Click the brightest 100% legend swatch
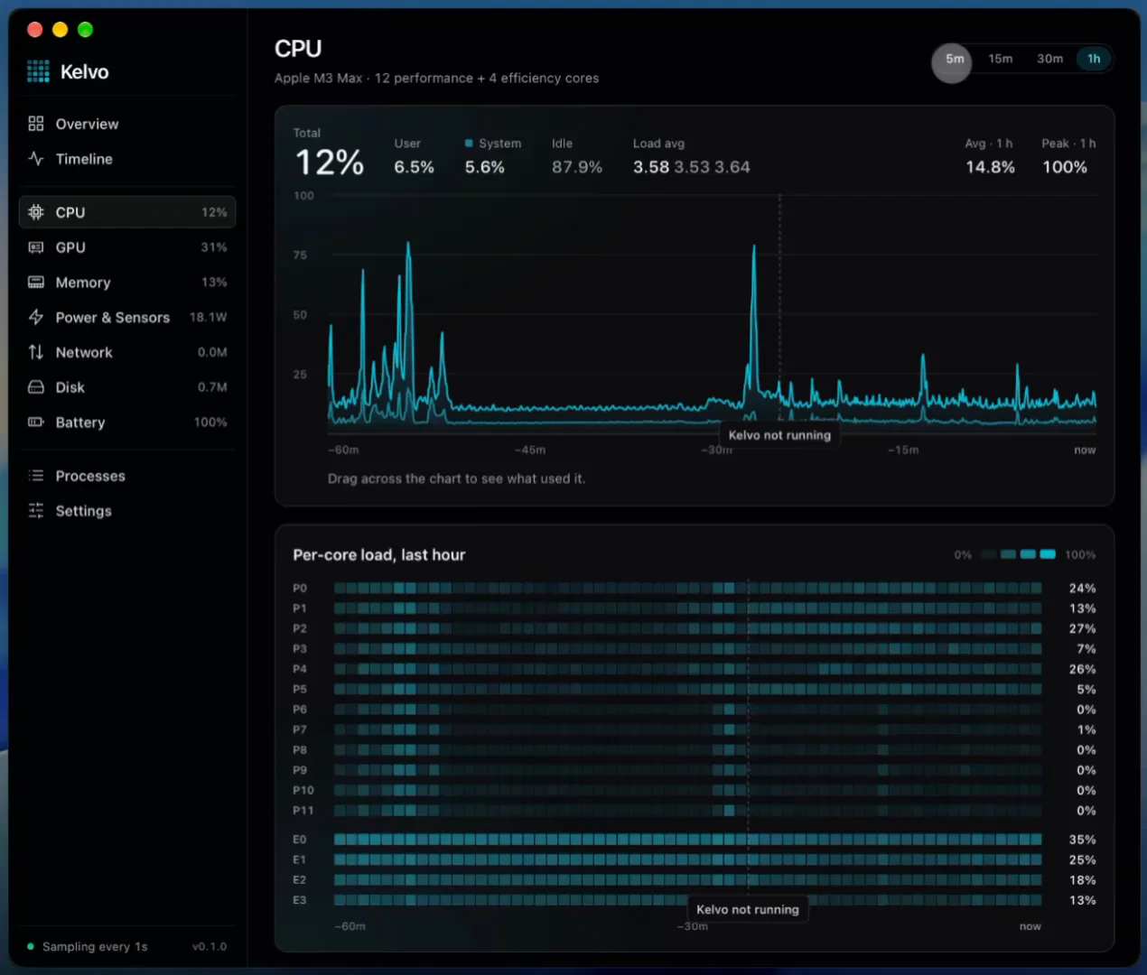This screenshot has width=1147, height=975. [1048, 554]
